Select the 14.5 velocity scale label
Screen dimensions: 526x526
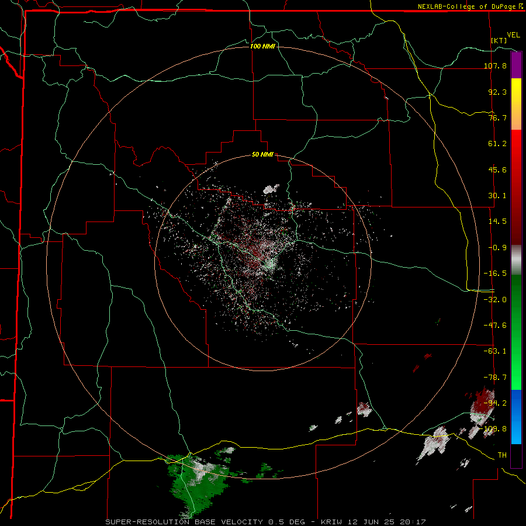(497, 222)
